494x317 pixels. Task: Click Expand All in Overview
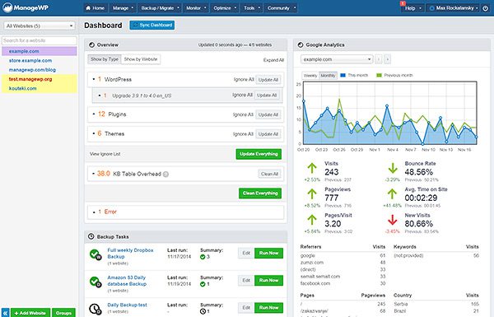coord(273,60)
